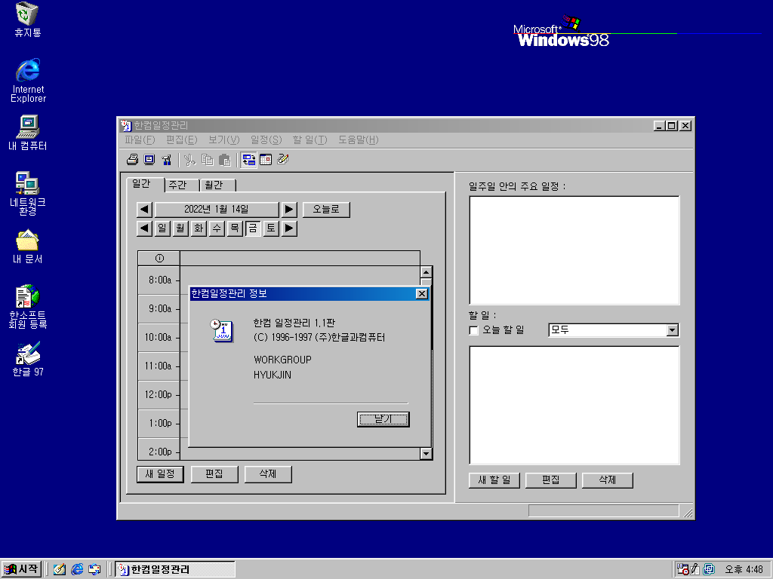
Task: Select Friday (금) day button
Action: point(253,228)
